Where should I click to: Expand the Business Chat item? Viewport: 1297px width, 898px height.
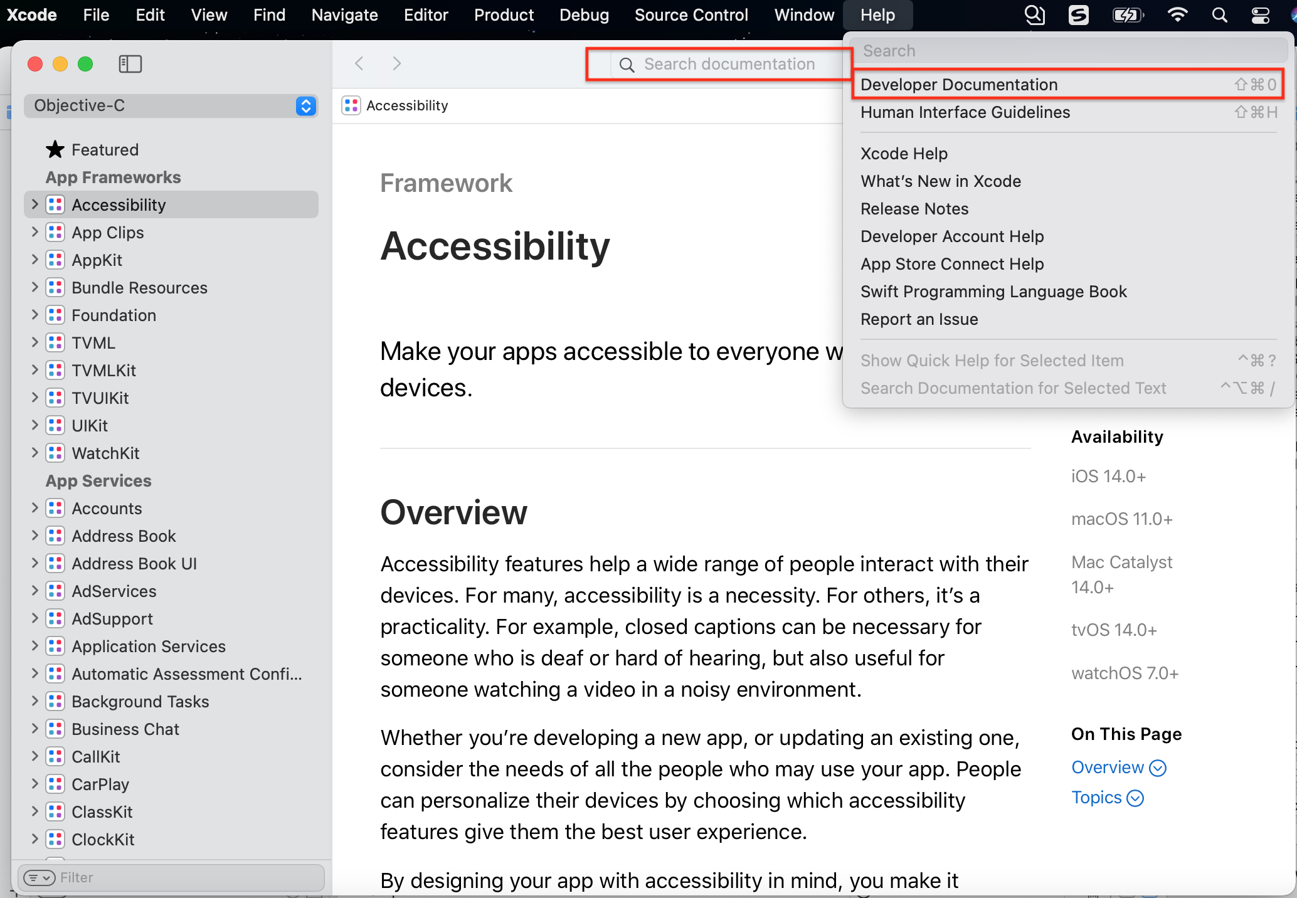pos(35,729)
